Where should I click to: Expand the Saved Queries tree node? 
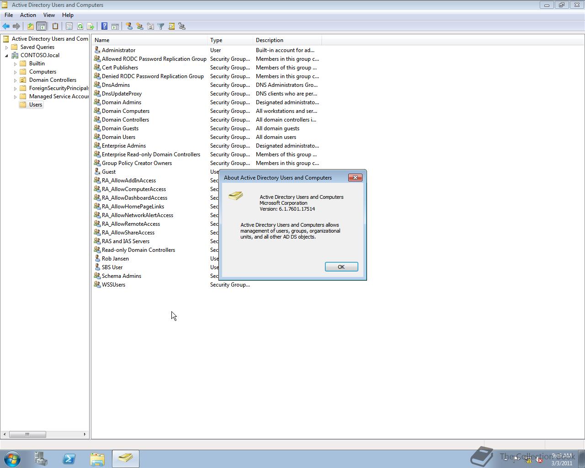(x=6, y=47)
